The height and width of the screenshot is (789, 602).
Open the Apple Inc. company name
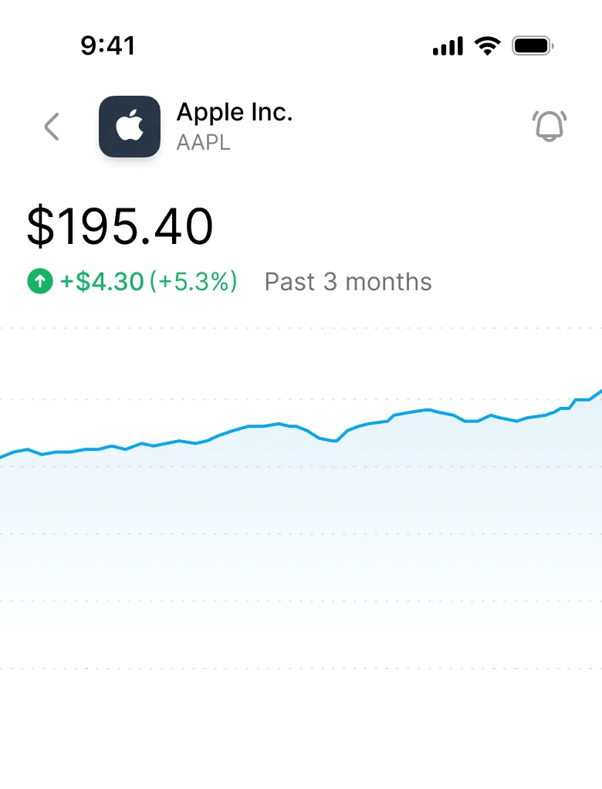(x=235, y=113)
